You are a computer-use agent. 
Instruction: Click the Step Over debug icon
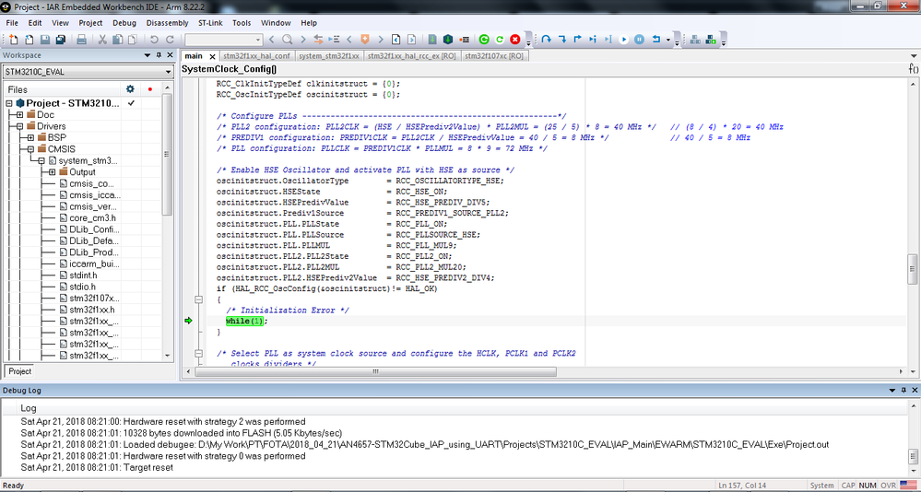pyautogui.click(x=547, y=40)
